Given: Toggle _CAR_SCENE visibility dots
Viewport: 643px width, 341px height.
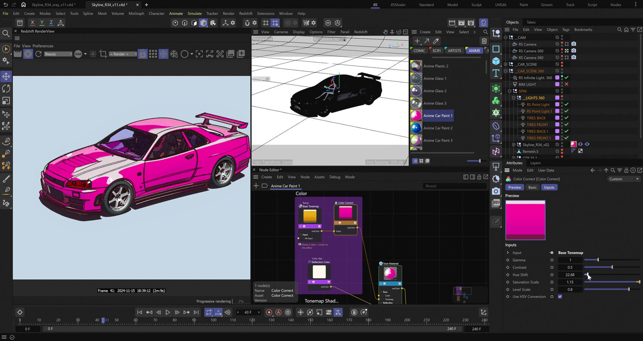Looking at the screenshot, I should pyautogui.click(x=562, y=64).
